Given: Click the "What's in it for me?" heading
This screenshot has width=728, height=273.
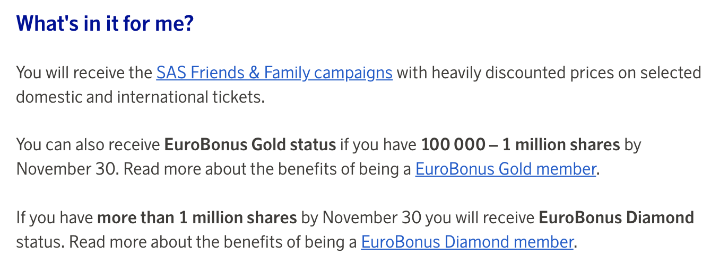Looking at the screenshot, I should [x=104, y=24].
